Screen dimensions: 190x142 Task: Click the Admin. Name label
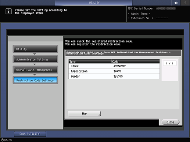click(x=139, y=14)
